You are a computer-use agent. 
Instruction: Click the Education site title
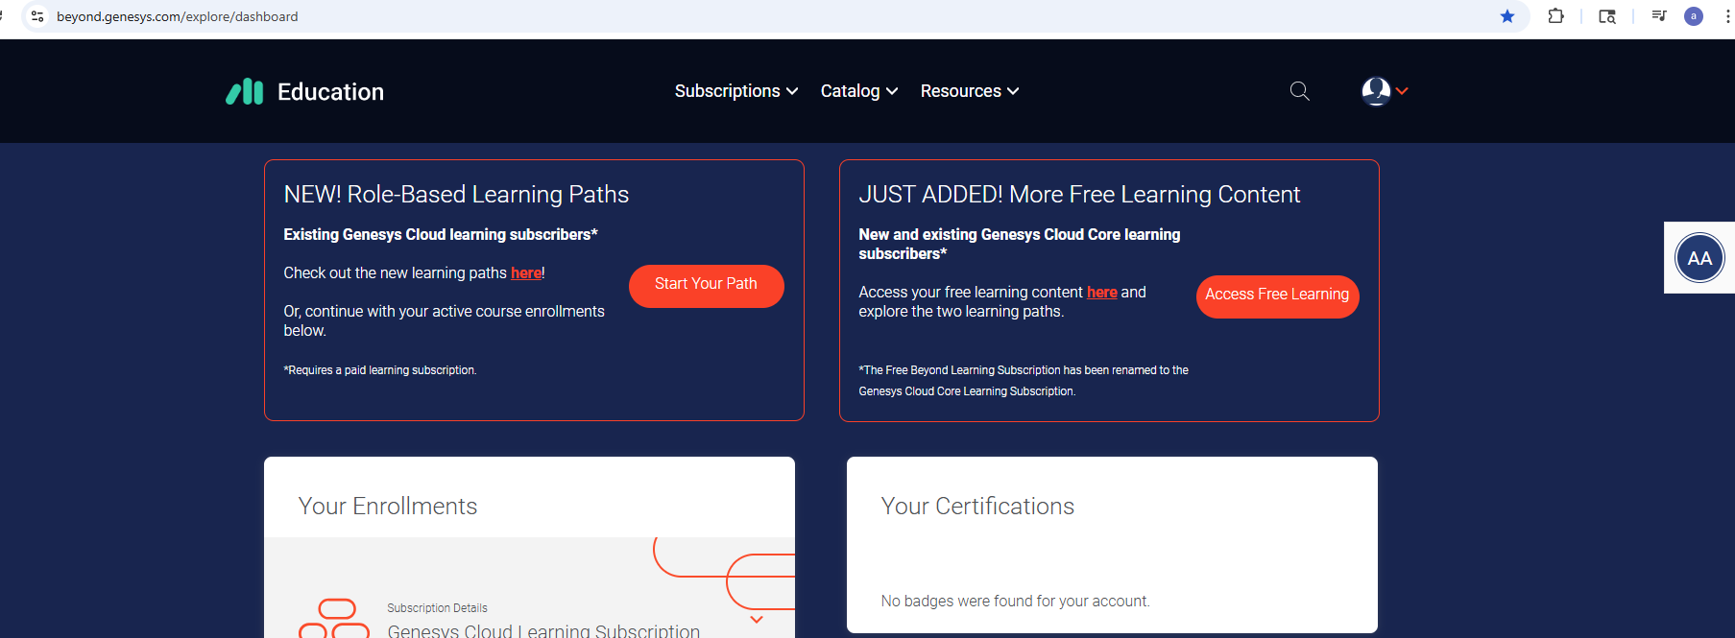330,92
